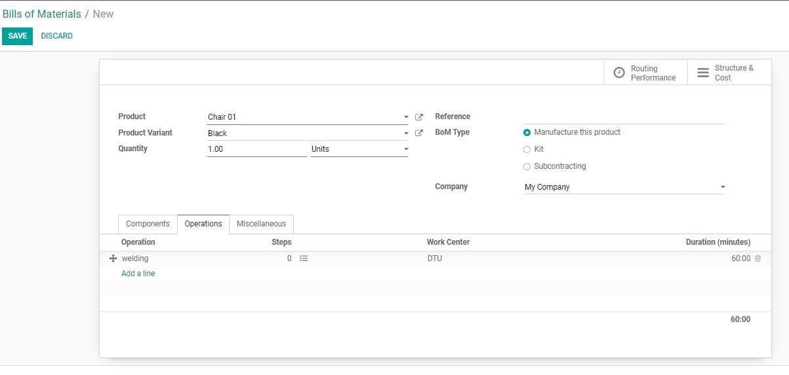The height and width of the screenshot is (375, 789).
Task: Save the new bill of materials
Action: [17, 36]
